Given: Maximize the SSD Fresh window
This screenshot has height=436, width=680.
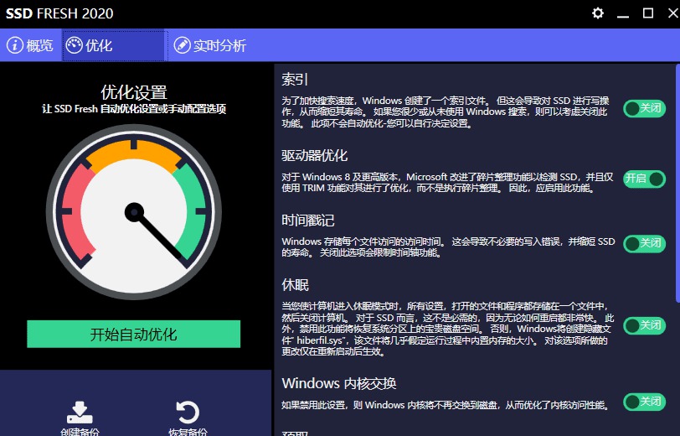Looking at the screenshot, I should click(648, 13).
